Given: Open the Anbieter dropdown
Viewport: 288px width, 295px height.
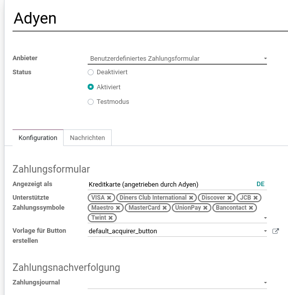Looking at the screenshot, I should 177,59.
